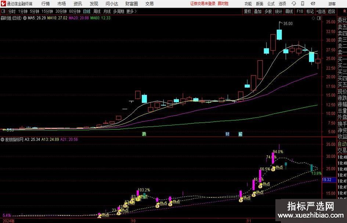Click the 94.0% label in sub-chart
Viewport: 347px width, 223px height.
pos(278,152)
